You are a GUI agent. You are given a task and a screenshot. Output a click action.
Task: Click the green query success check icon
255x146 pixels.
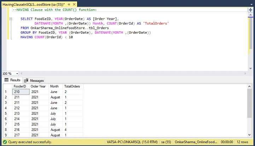[x=5, y=142]
